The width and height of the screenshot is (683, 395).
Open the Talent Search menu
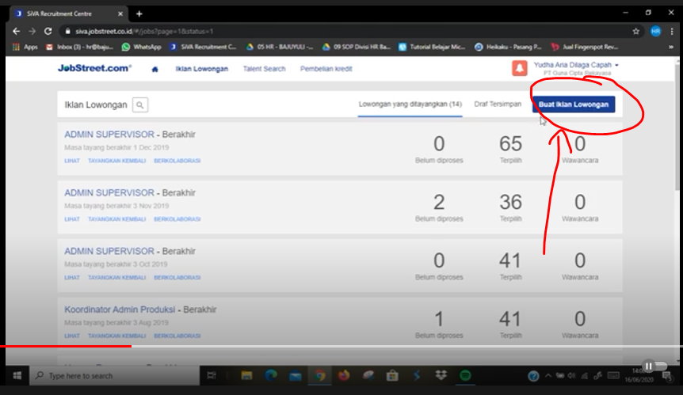[x=264, y=69]
